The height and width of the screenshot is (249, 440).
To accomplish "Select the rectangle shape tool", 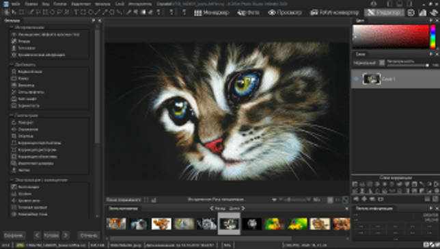I will pyautogui.click(x=83, y=12).
